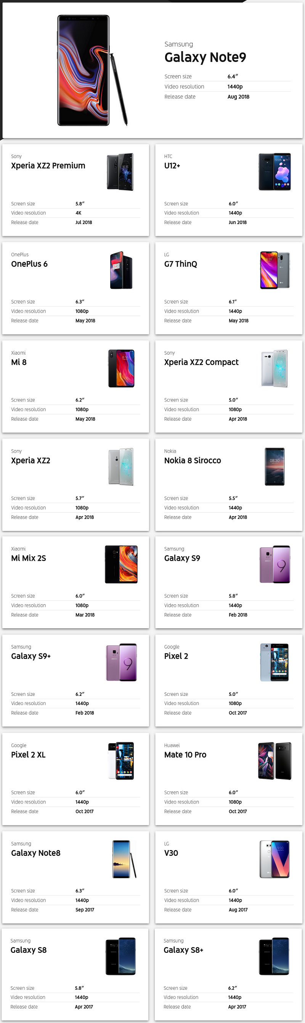Click the LG G7 ThinQ thumbnail
The image size is (305, 1023).
274,270
